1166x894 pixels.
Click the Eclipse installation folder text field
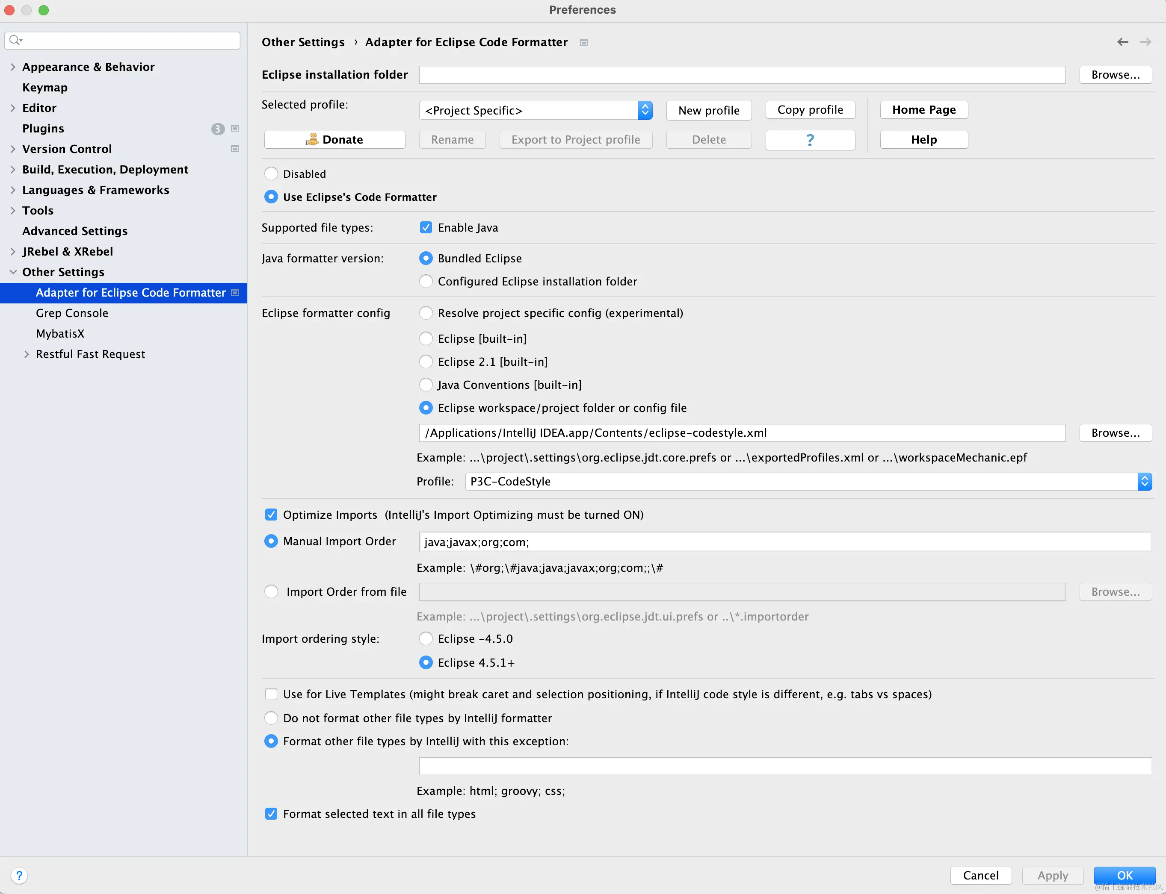[x=742, y=75]
